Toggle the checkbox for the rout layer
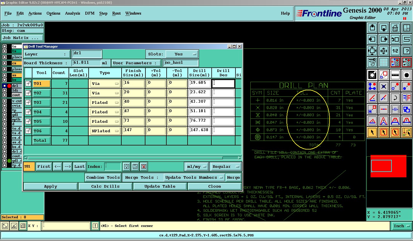 coord(5,95)
